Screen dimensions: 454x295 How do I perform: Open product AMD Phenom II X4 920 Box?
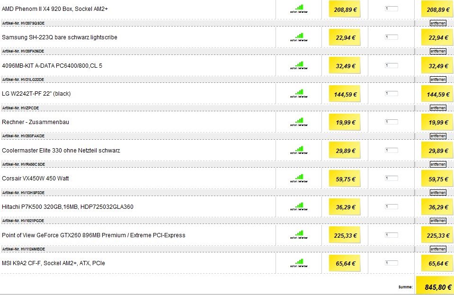click(55, 9)
